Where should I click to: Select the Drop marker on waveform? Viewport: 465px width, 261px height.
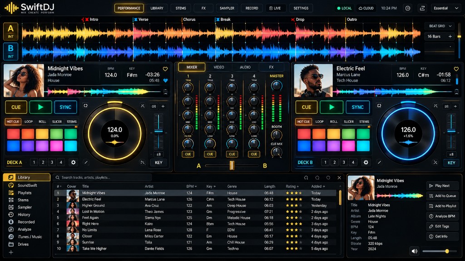[298, 19]
